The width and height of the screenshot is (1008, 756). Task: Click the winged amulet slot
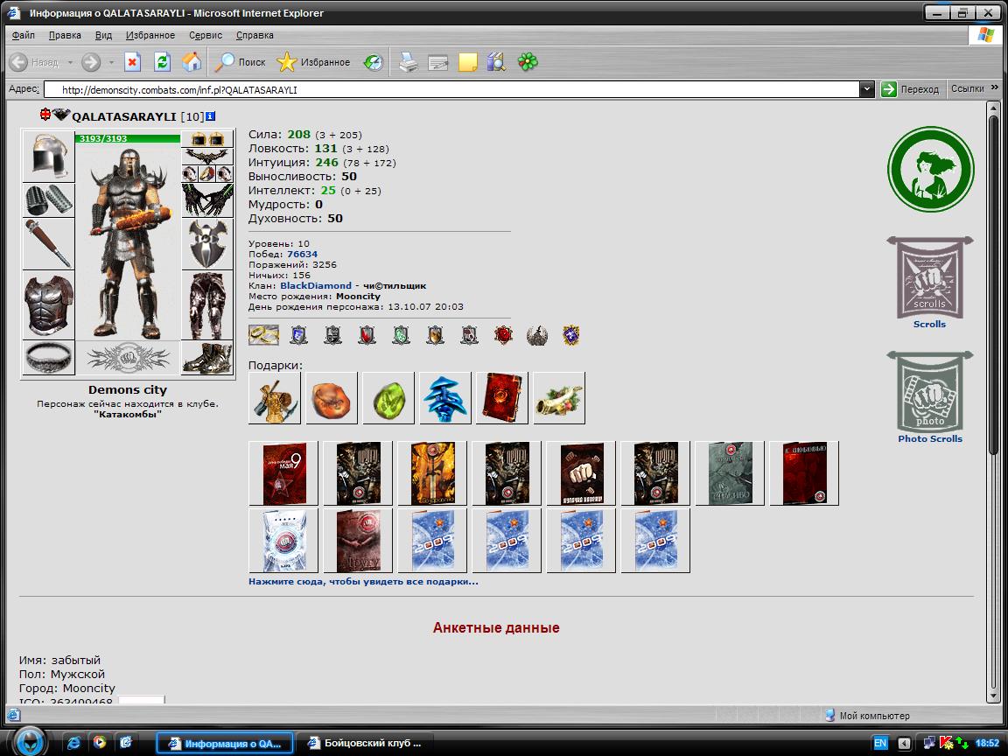[x=207, y=156]
